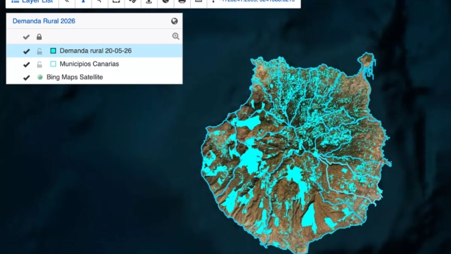Screen dimensions: 451x254
Task: Open the Layer List panel button
Action: (x=32, y=2)
